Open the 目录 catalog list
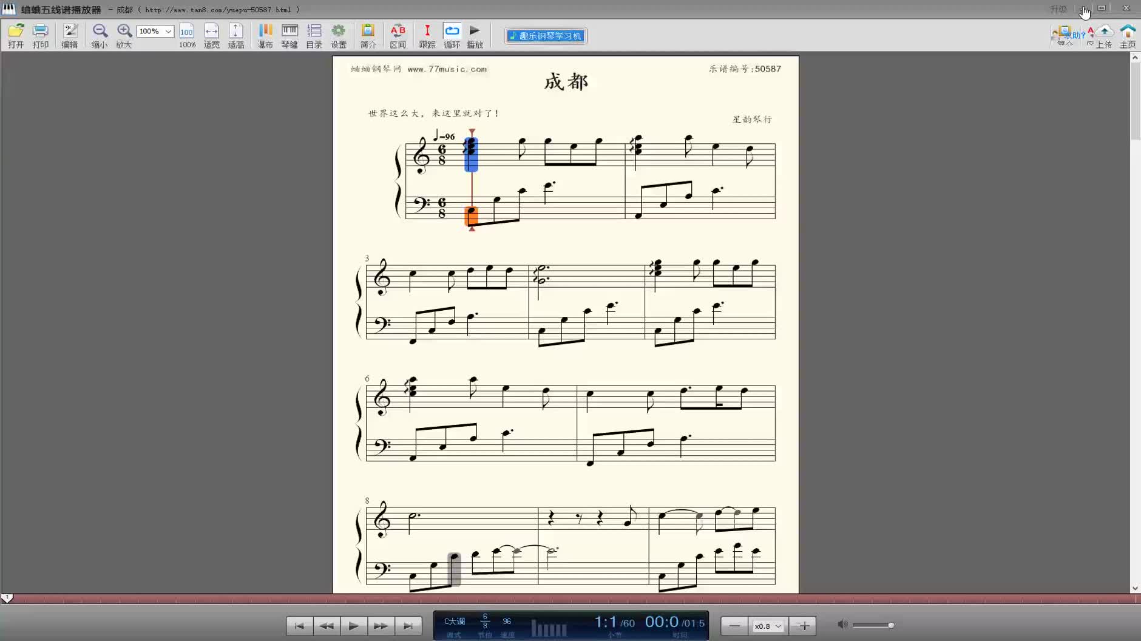The width and height of the screenshot is (1141, 641). [x=314, y=36]
